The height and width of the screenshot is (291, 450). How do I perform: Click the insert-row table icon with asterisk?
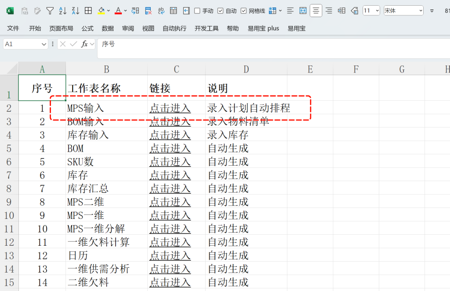tap(272, 11)
